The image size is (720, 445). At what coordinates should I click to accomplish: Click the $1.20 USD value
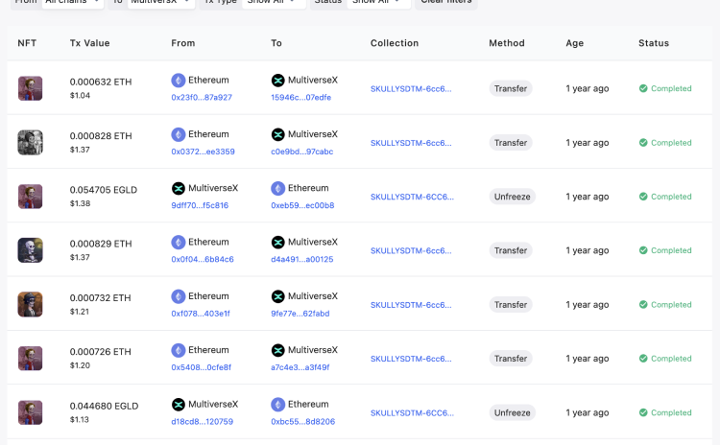[80, 365]
